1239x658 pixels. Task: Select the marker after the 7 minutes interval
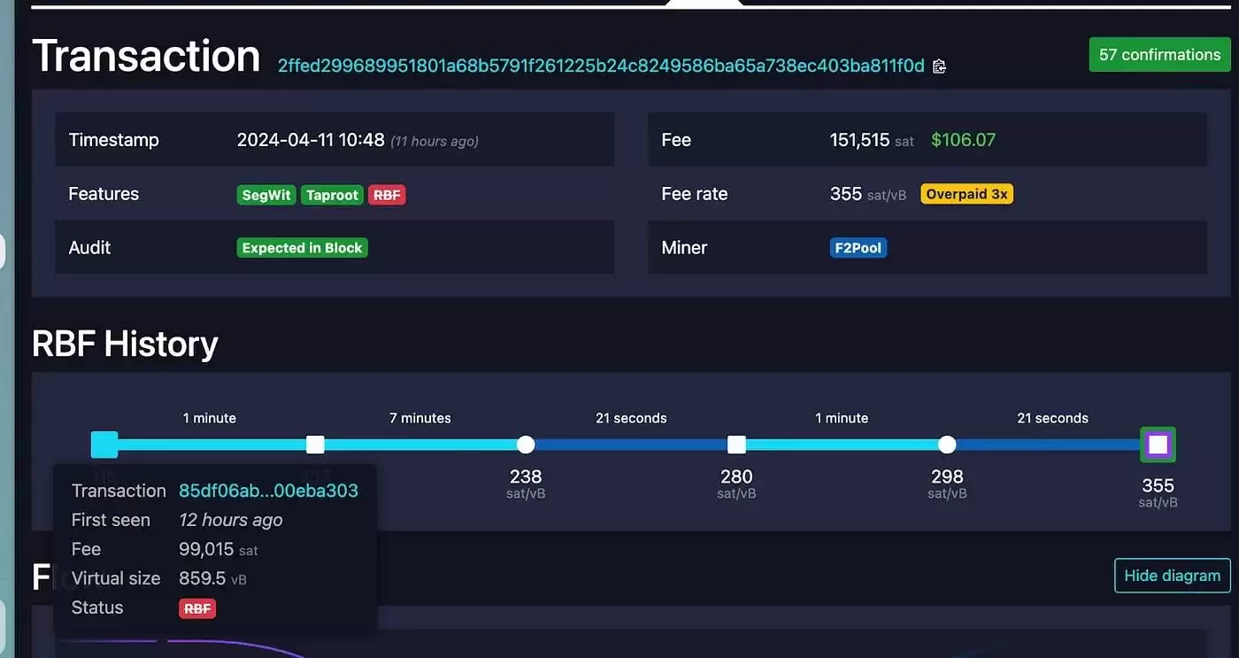click(526, 445)
